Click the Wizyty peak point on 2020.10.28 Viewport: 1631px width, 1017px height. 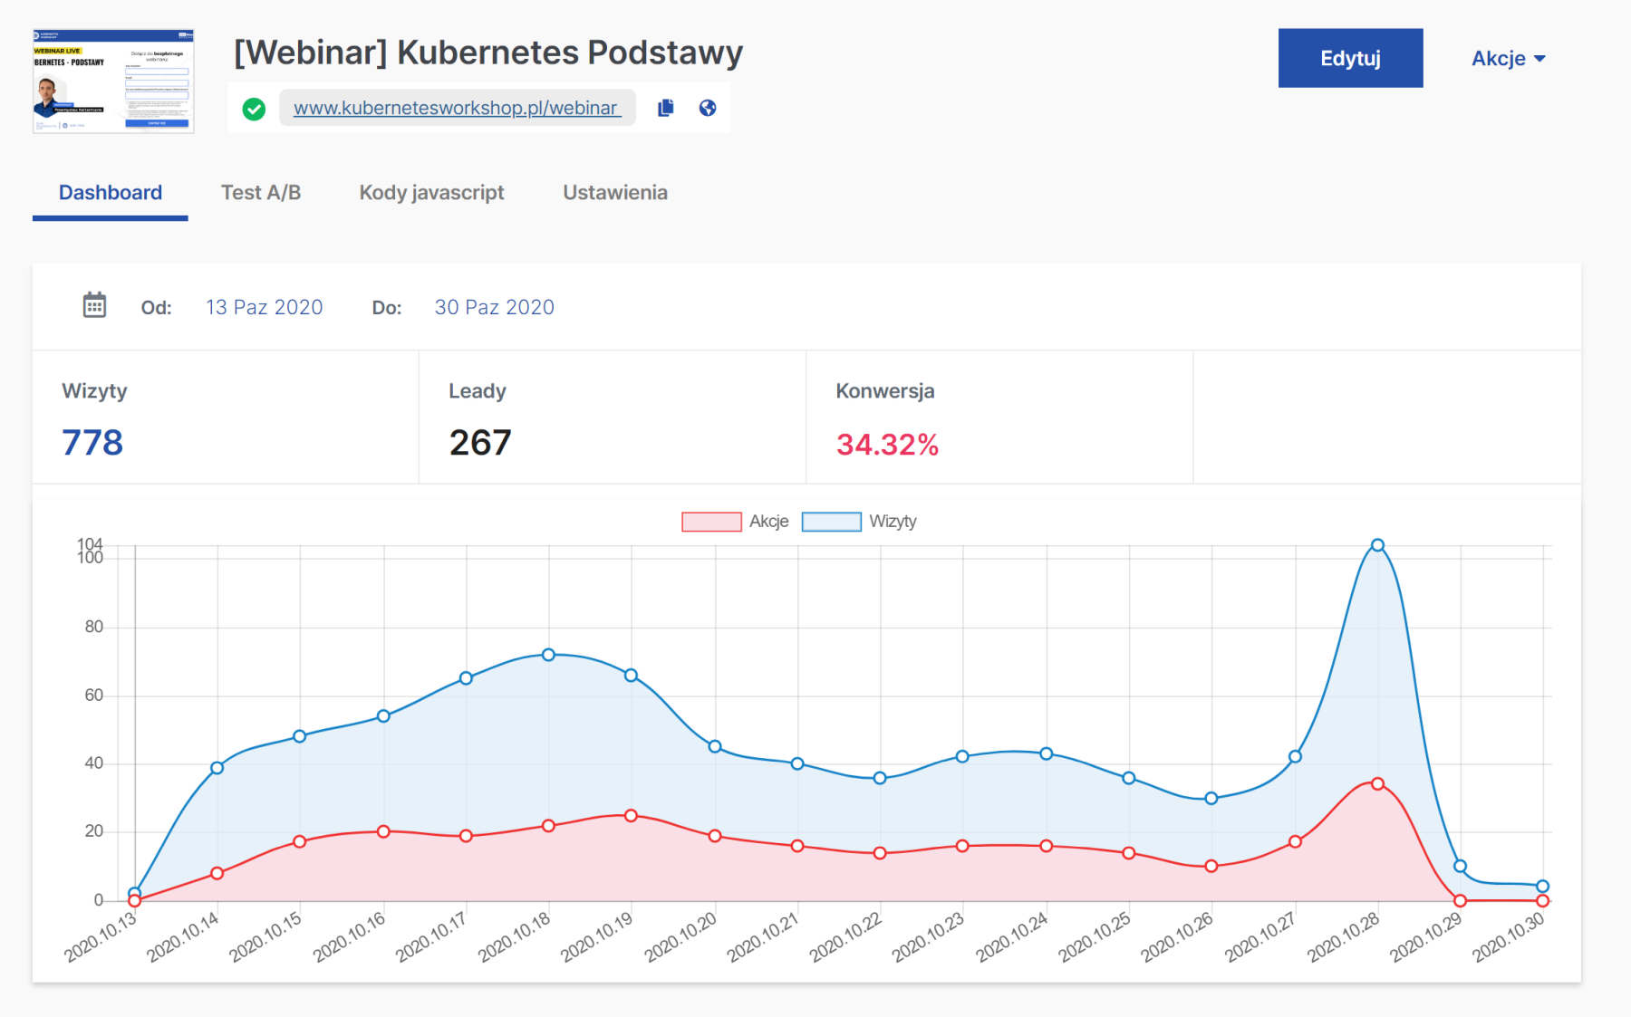click(x=1377, y=545)
